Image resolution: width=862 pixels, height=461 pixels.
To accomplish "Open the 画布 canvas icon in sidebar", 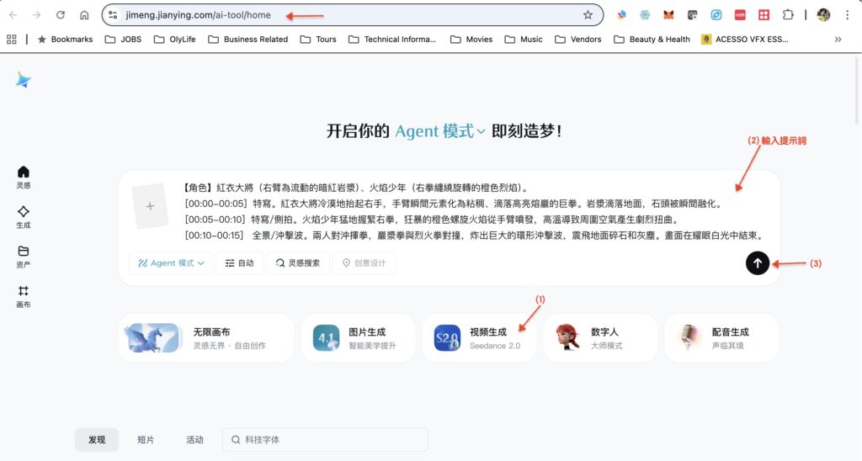I will 23,295.
